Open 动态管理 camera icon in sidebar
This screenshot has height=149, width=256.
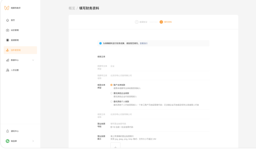8,30
